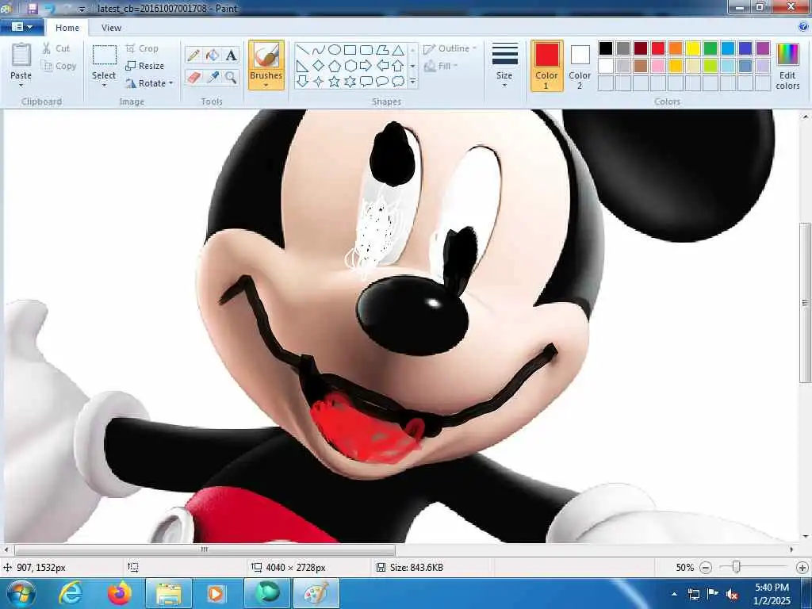Click the Save icon in title bar

click(x=32, y=8)
